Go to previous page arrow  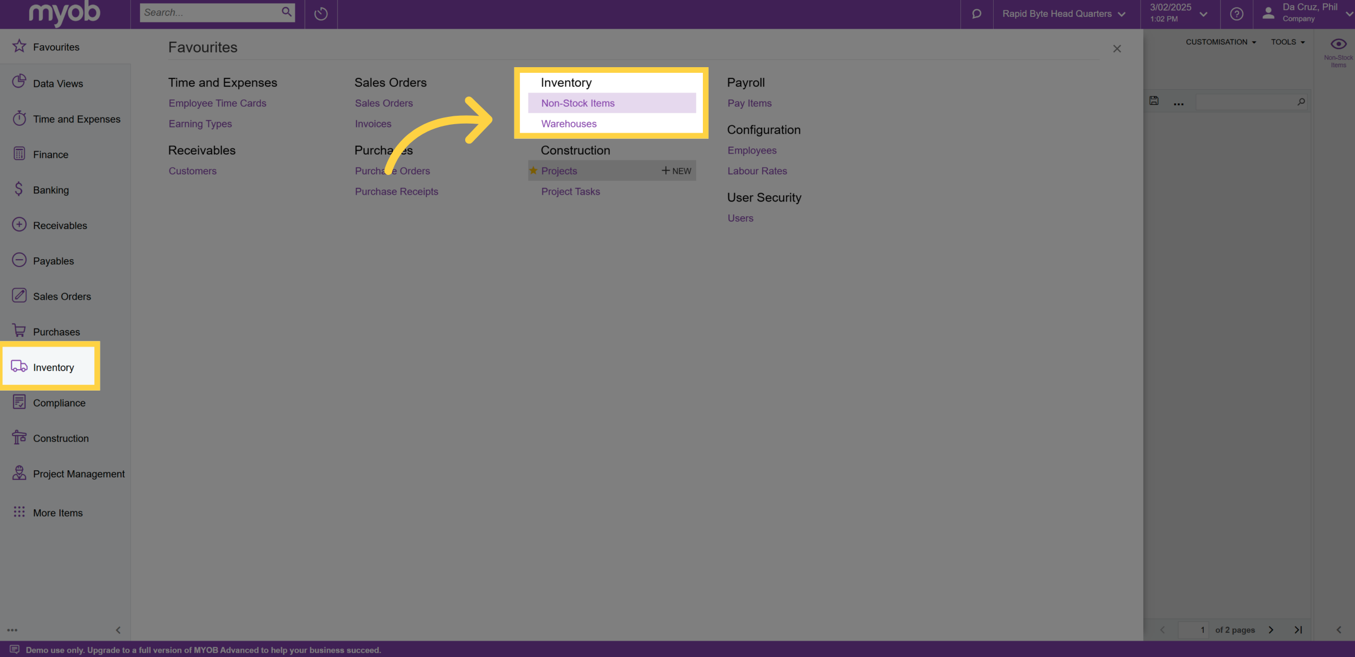click(x=1162, y=630)
